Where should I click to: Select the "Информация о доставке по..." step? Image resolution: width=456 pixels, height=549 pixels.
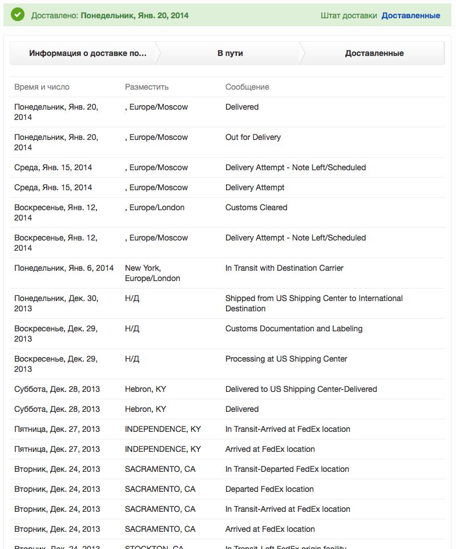pyautogui.click(x=87, y=53)
